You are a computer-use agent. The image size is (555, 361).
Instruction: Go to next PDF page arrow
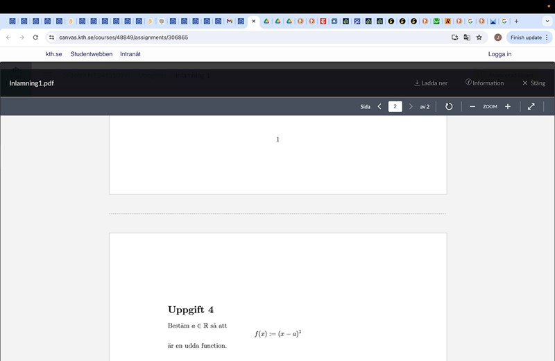(x=411, y=106)
